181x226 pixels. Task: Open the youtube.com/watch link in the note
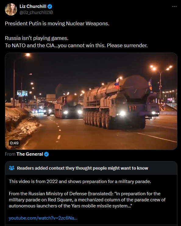[43, 218]
